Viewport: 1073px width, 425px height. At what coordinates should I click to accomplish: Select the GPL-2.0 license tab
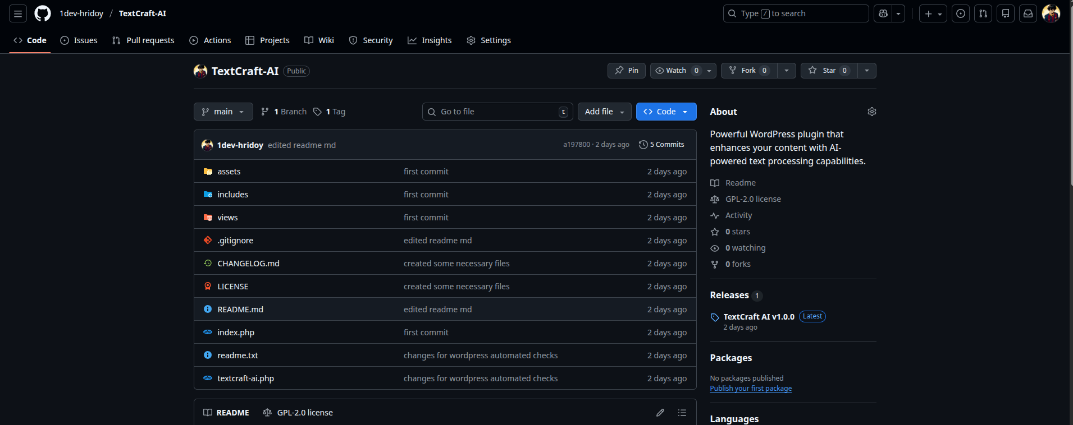tap(298, 413)
